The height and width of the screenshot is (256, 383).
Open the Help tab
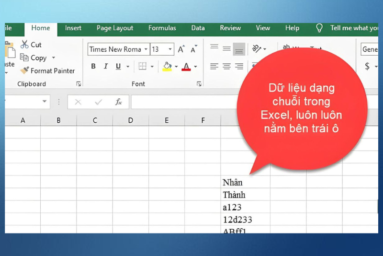click(292, 28)
